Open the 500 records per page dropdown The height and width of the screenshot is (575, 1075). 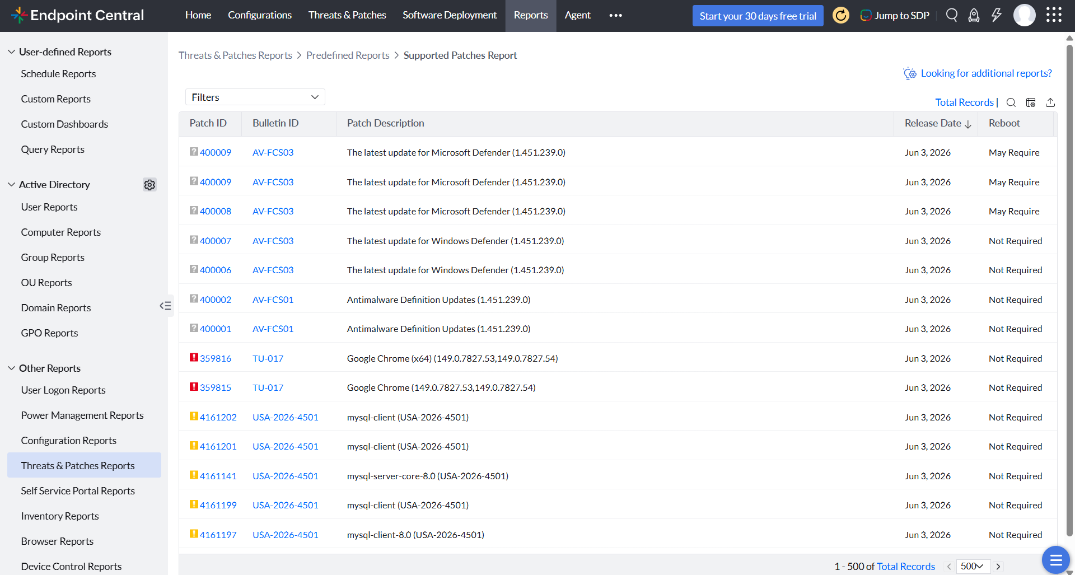tap(973, 567)
